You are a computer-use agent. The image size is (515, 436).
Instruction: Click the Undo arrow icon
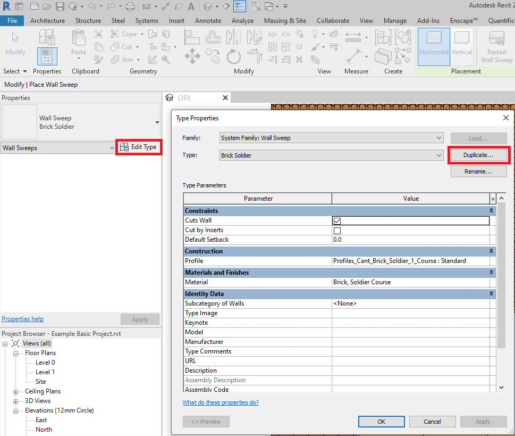pos(92,6)
